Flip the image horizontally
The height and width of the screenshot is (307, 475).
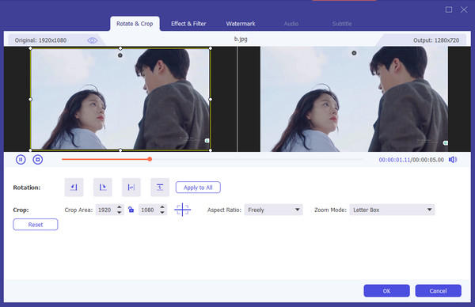pos(131,188)
